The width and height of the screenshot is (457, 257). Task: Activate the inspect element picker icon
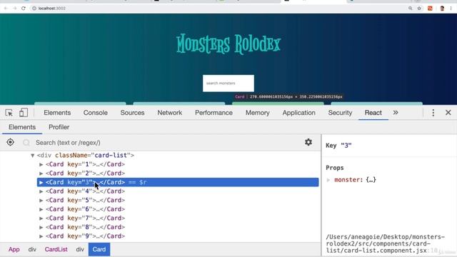pyautogui.click(x=9, y=113)
